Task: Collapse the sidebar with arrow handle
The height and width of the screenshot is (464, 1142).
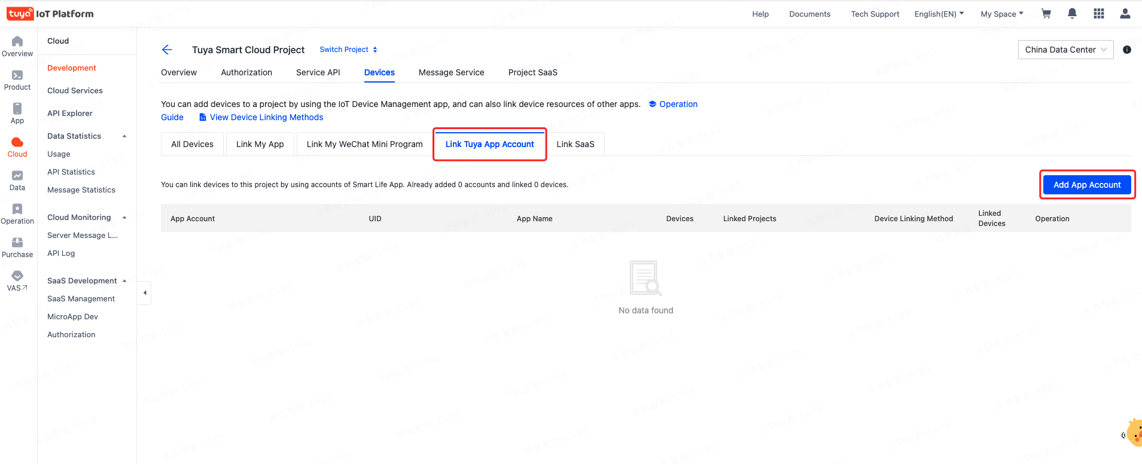Action: (144, 293)
